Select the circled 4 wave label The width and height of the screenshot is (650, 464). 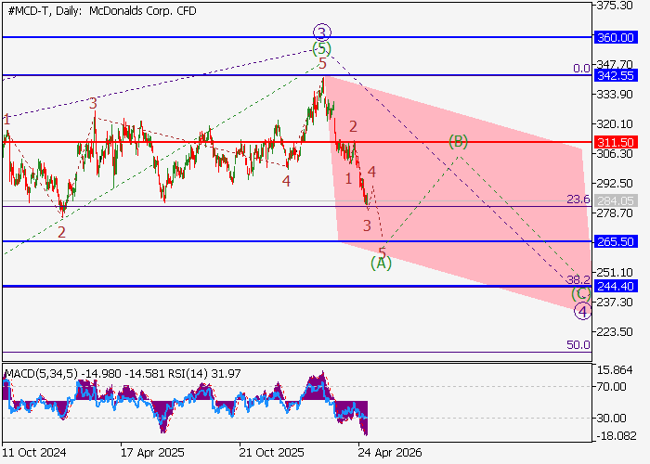(583, 312)
